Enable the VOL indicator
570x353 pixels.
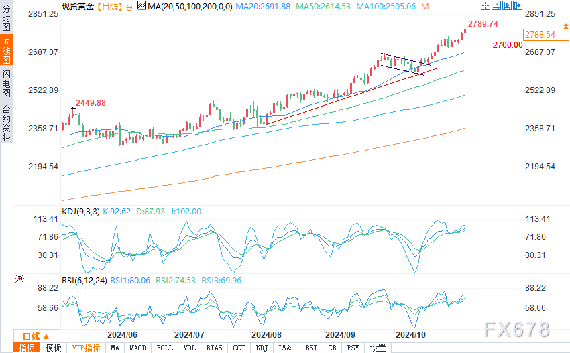pos(190,348)
